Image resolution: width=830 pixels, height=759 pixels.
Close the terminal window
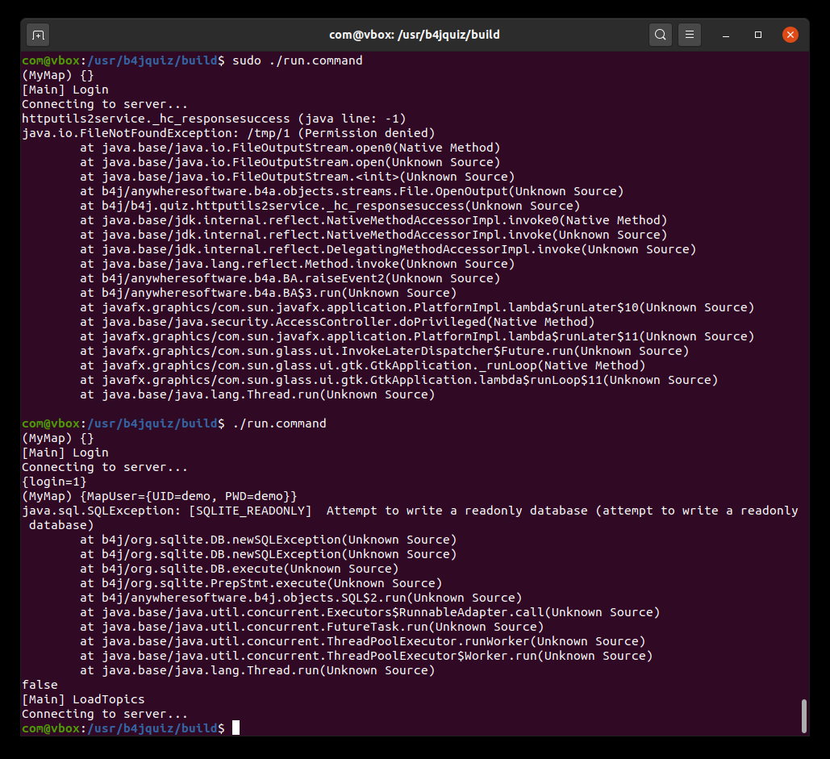[x=790, y=35]
